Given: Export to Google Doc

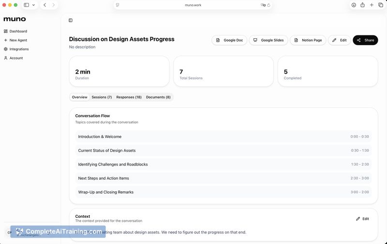Looking at the screenshot, I should (229, 40).
